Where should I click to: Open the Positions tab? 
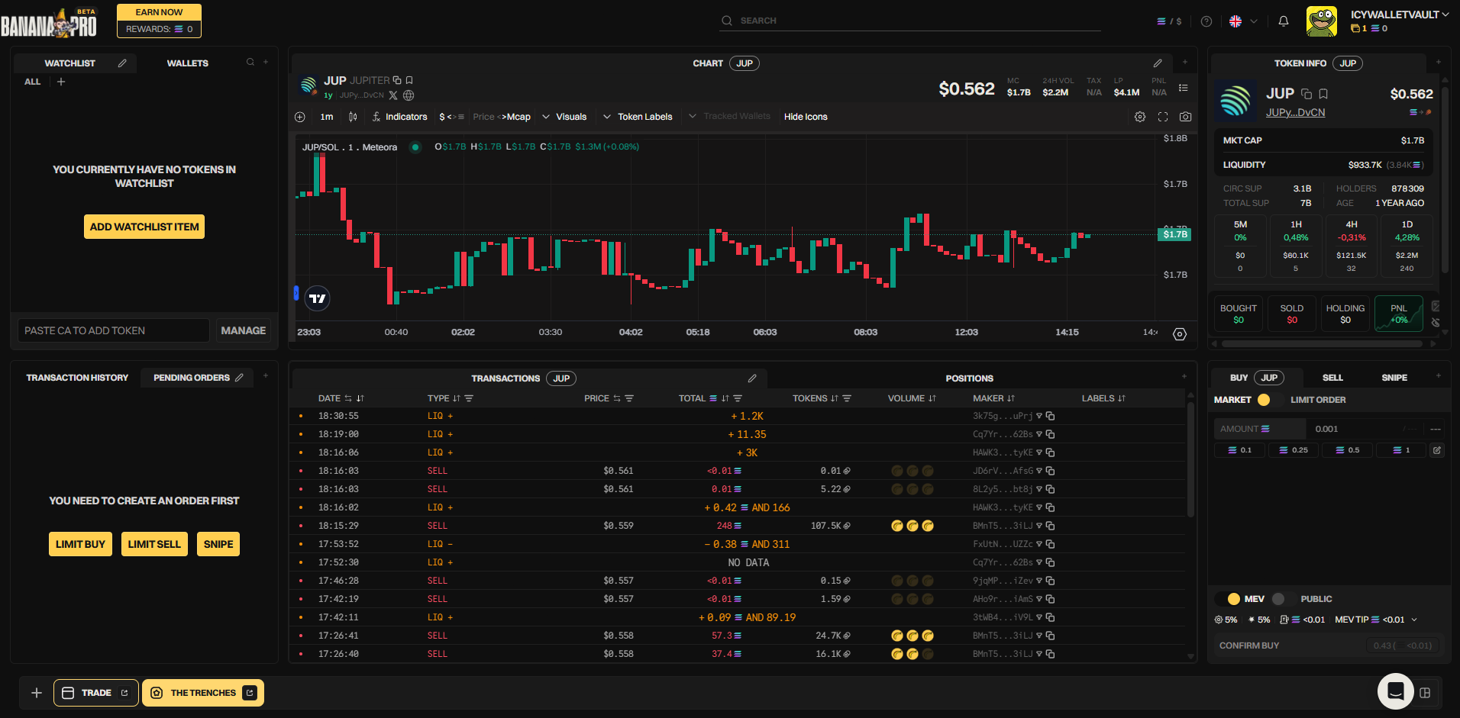pyautogui.click(x=969, y=378)
